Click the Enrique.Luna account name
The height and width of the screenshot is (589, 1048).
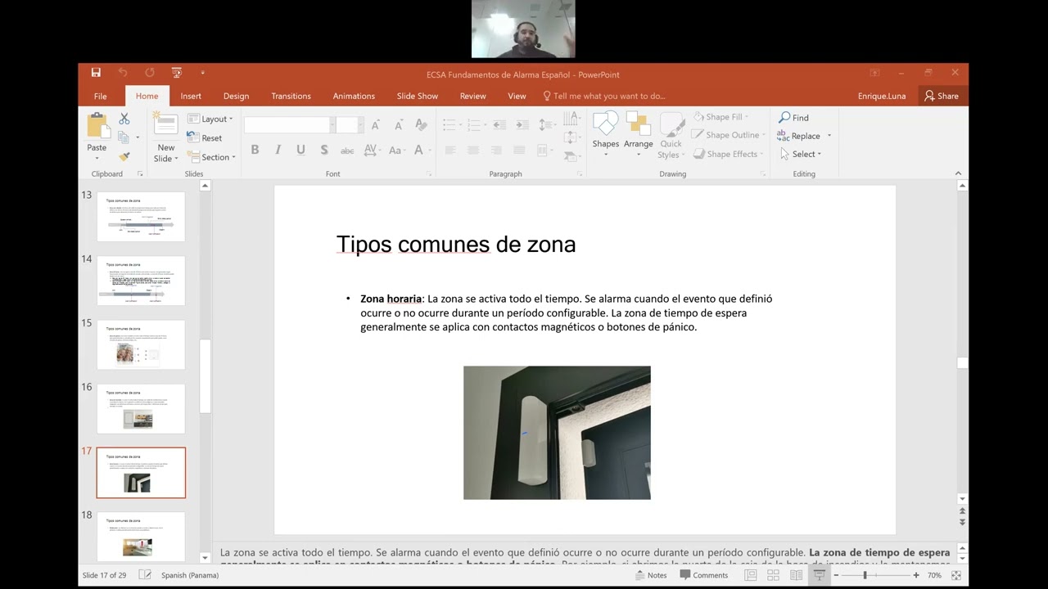pyautogui.click(x=882, y=96)
